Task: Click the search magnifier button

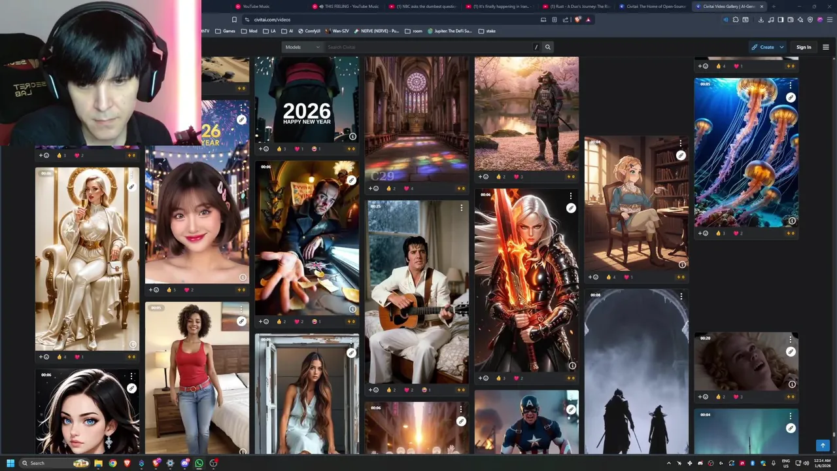Action: [x=548, y=47]
